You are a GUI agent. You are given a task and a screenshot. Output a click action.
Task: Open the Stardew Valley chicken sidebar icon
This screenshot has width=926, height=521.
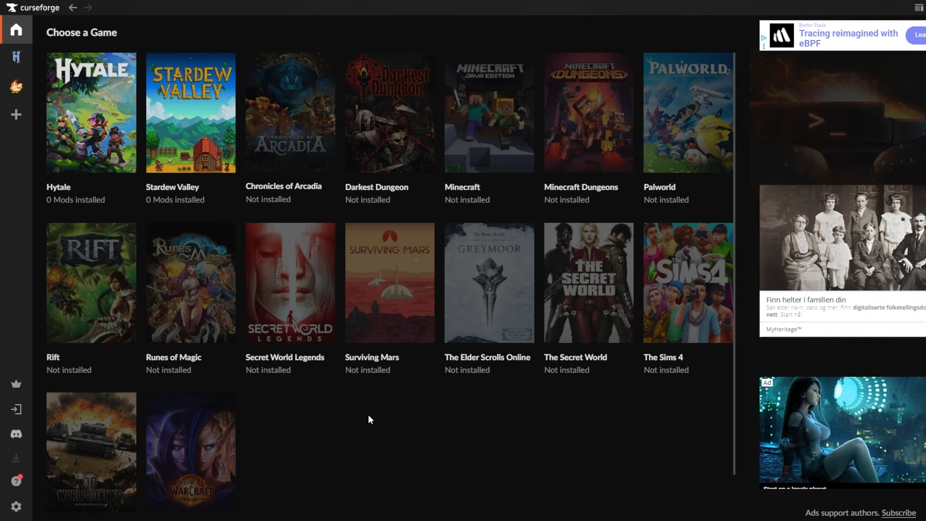pos(16,86)
